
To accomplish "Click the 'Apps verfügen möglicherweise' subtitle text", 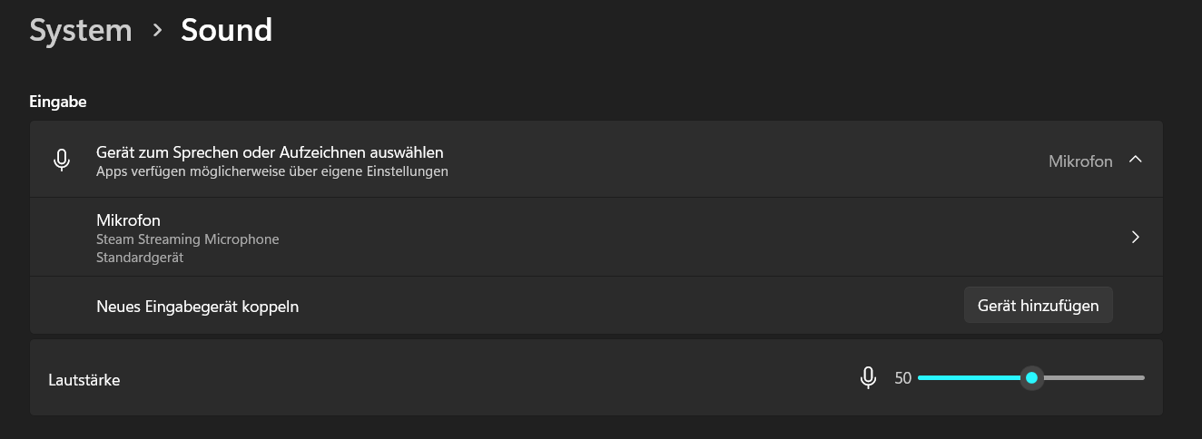I will (x=272, y=171).
